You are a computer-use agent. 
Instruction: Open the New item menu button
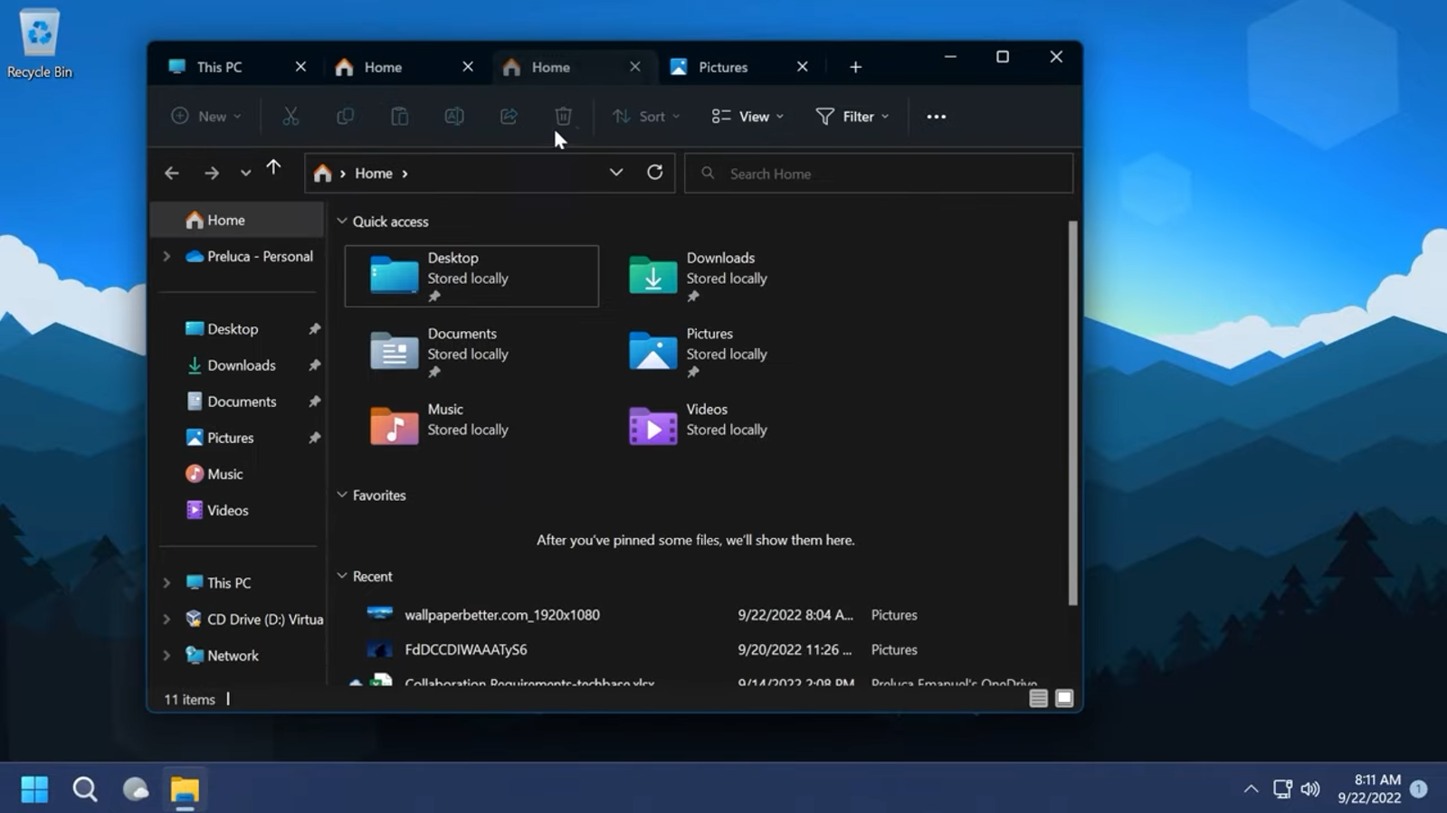[206, 117]
